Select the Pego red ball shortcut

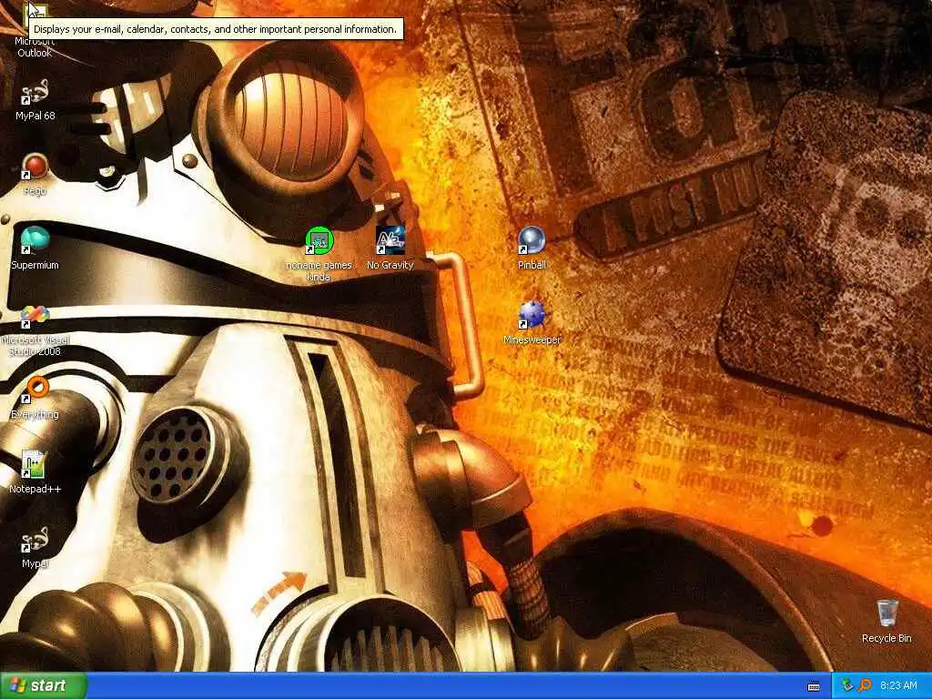pyautogui.click(x=35, y=175)
